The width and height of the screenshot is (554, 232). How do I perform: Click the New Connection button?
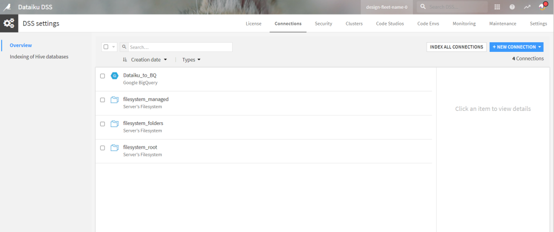[x=516, y=47]
